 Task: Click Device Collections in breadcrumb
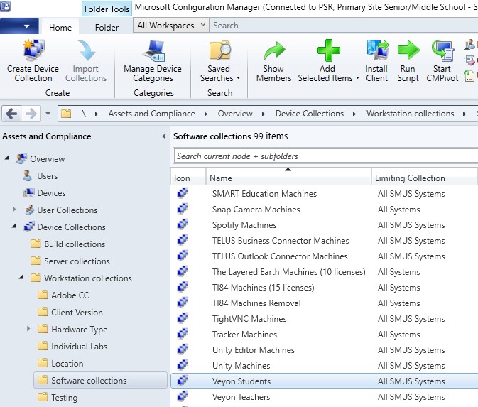click(x=310, y=114)
